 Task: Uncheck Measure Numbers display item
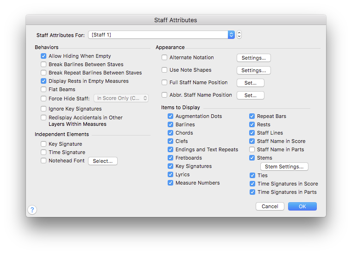pos(170,183)
